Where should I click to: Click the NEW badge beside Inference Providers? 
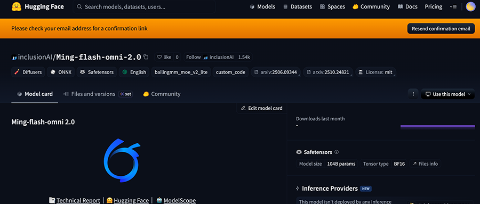pyautogui.click(x=366, y=189)
